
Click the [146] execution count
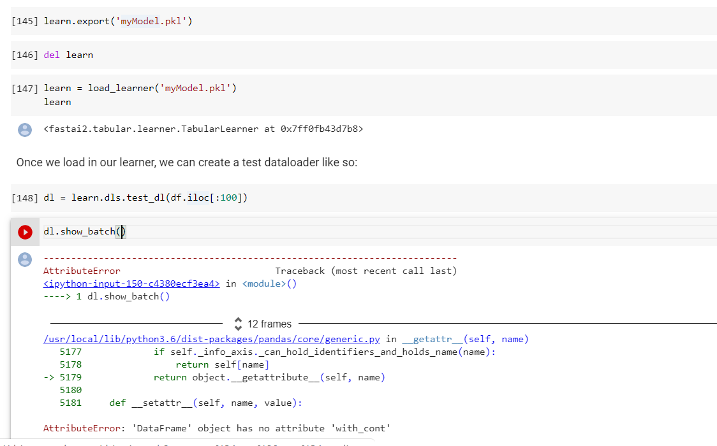coord(25,55)
